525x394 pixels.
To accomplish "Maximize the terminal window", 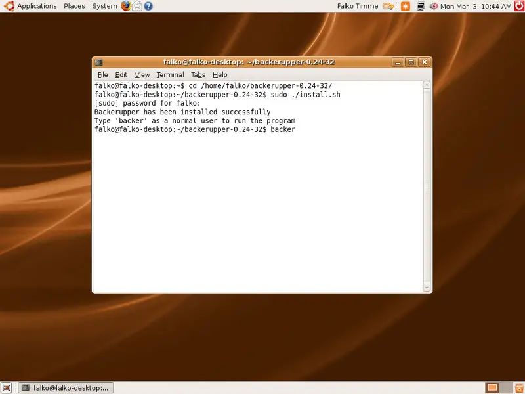I will pyautogui.click(x=411, y=62).
